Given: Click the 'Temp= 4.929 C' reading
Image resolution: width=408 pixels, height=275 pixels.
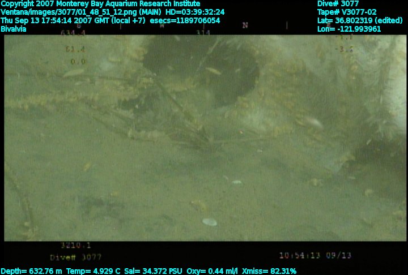Looking at the screenshot, I should pyautogui.click(x=93, y=271).
